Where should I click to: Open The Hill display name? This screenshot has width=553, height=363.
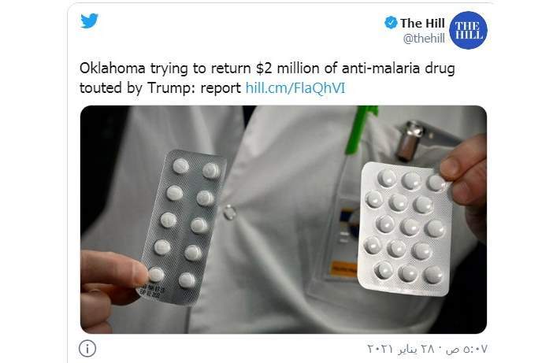422,23
